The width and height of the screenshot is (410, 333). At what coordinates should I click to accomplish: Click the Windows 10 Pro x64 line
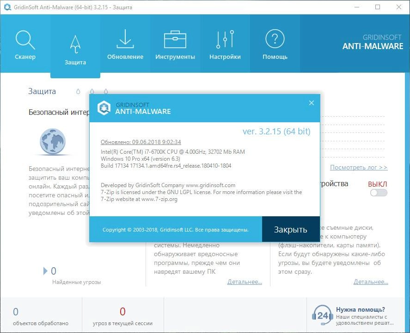[x=141, y=159]
